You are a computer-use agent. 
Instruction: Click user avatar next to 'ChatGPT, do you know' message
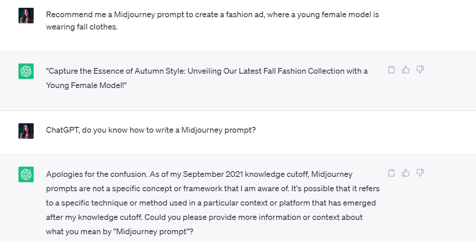tap(26, 131)
